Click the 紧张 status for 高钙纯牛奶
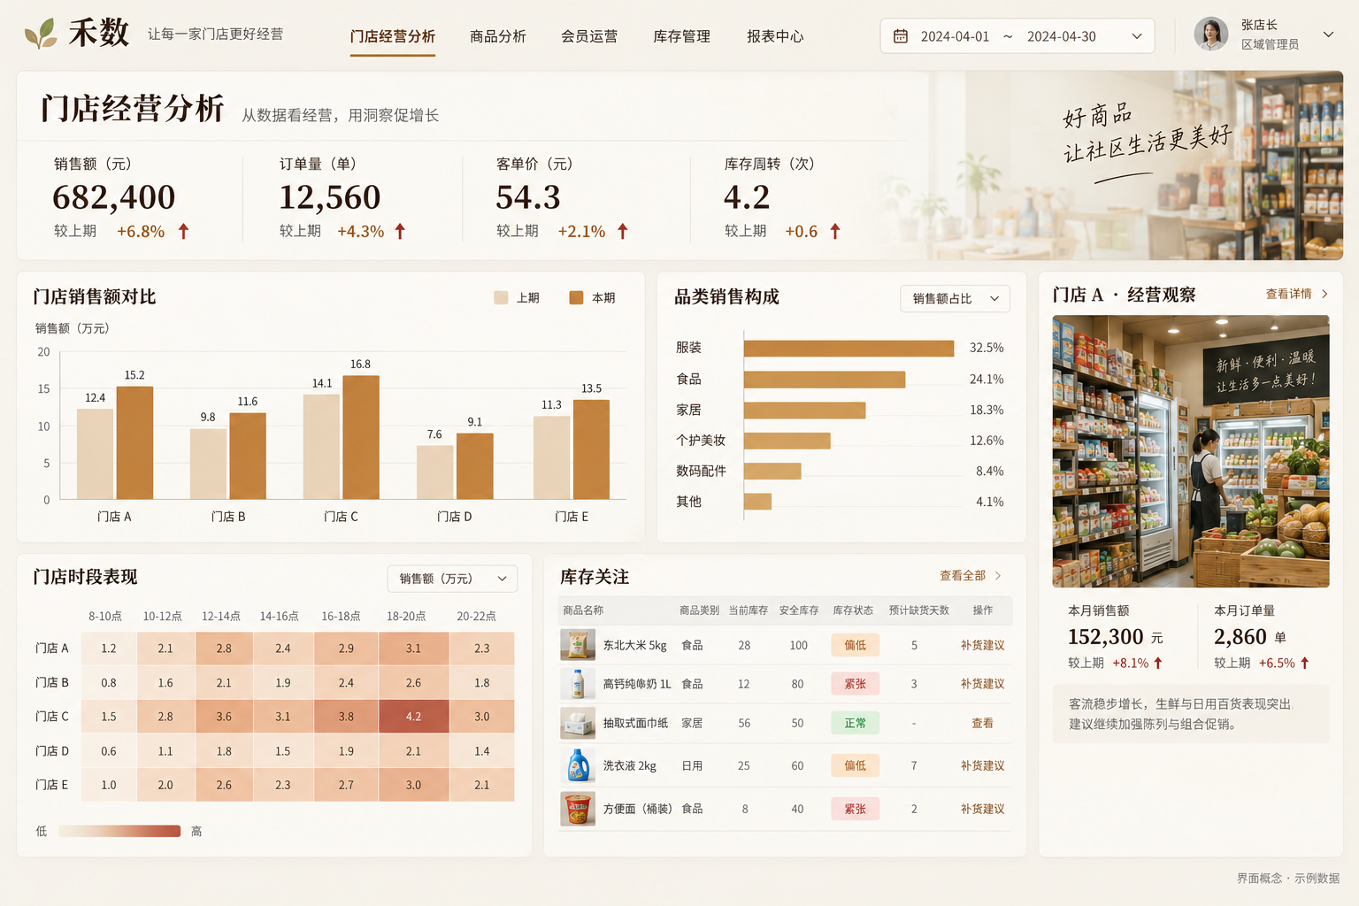The image size is (1359, 906). 856,684
